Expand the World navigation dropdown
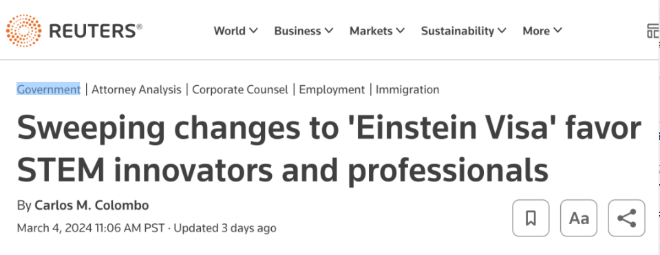 click(x=235, y=31)
